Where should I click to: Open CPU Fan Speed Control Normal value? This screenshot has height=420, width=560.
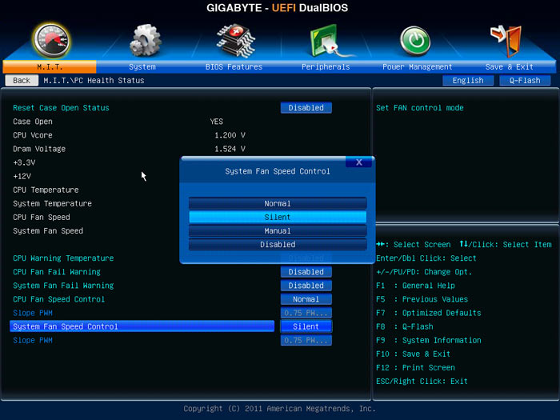click(x=306, y=299)
